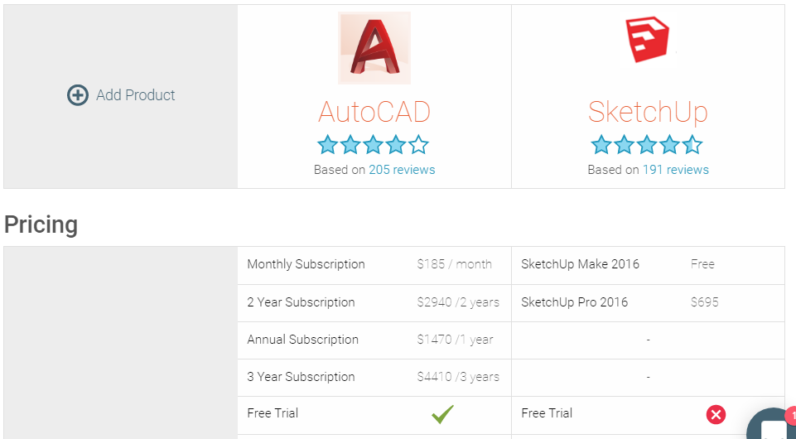
Task: Select the Monthly Subscription row
Action: 374,265
